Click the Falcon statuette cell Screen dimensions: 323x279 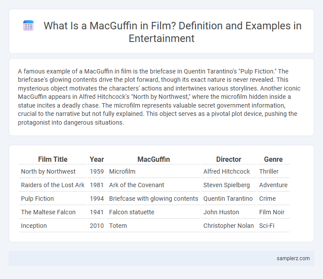point(154,212)
